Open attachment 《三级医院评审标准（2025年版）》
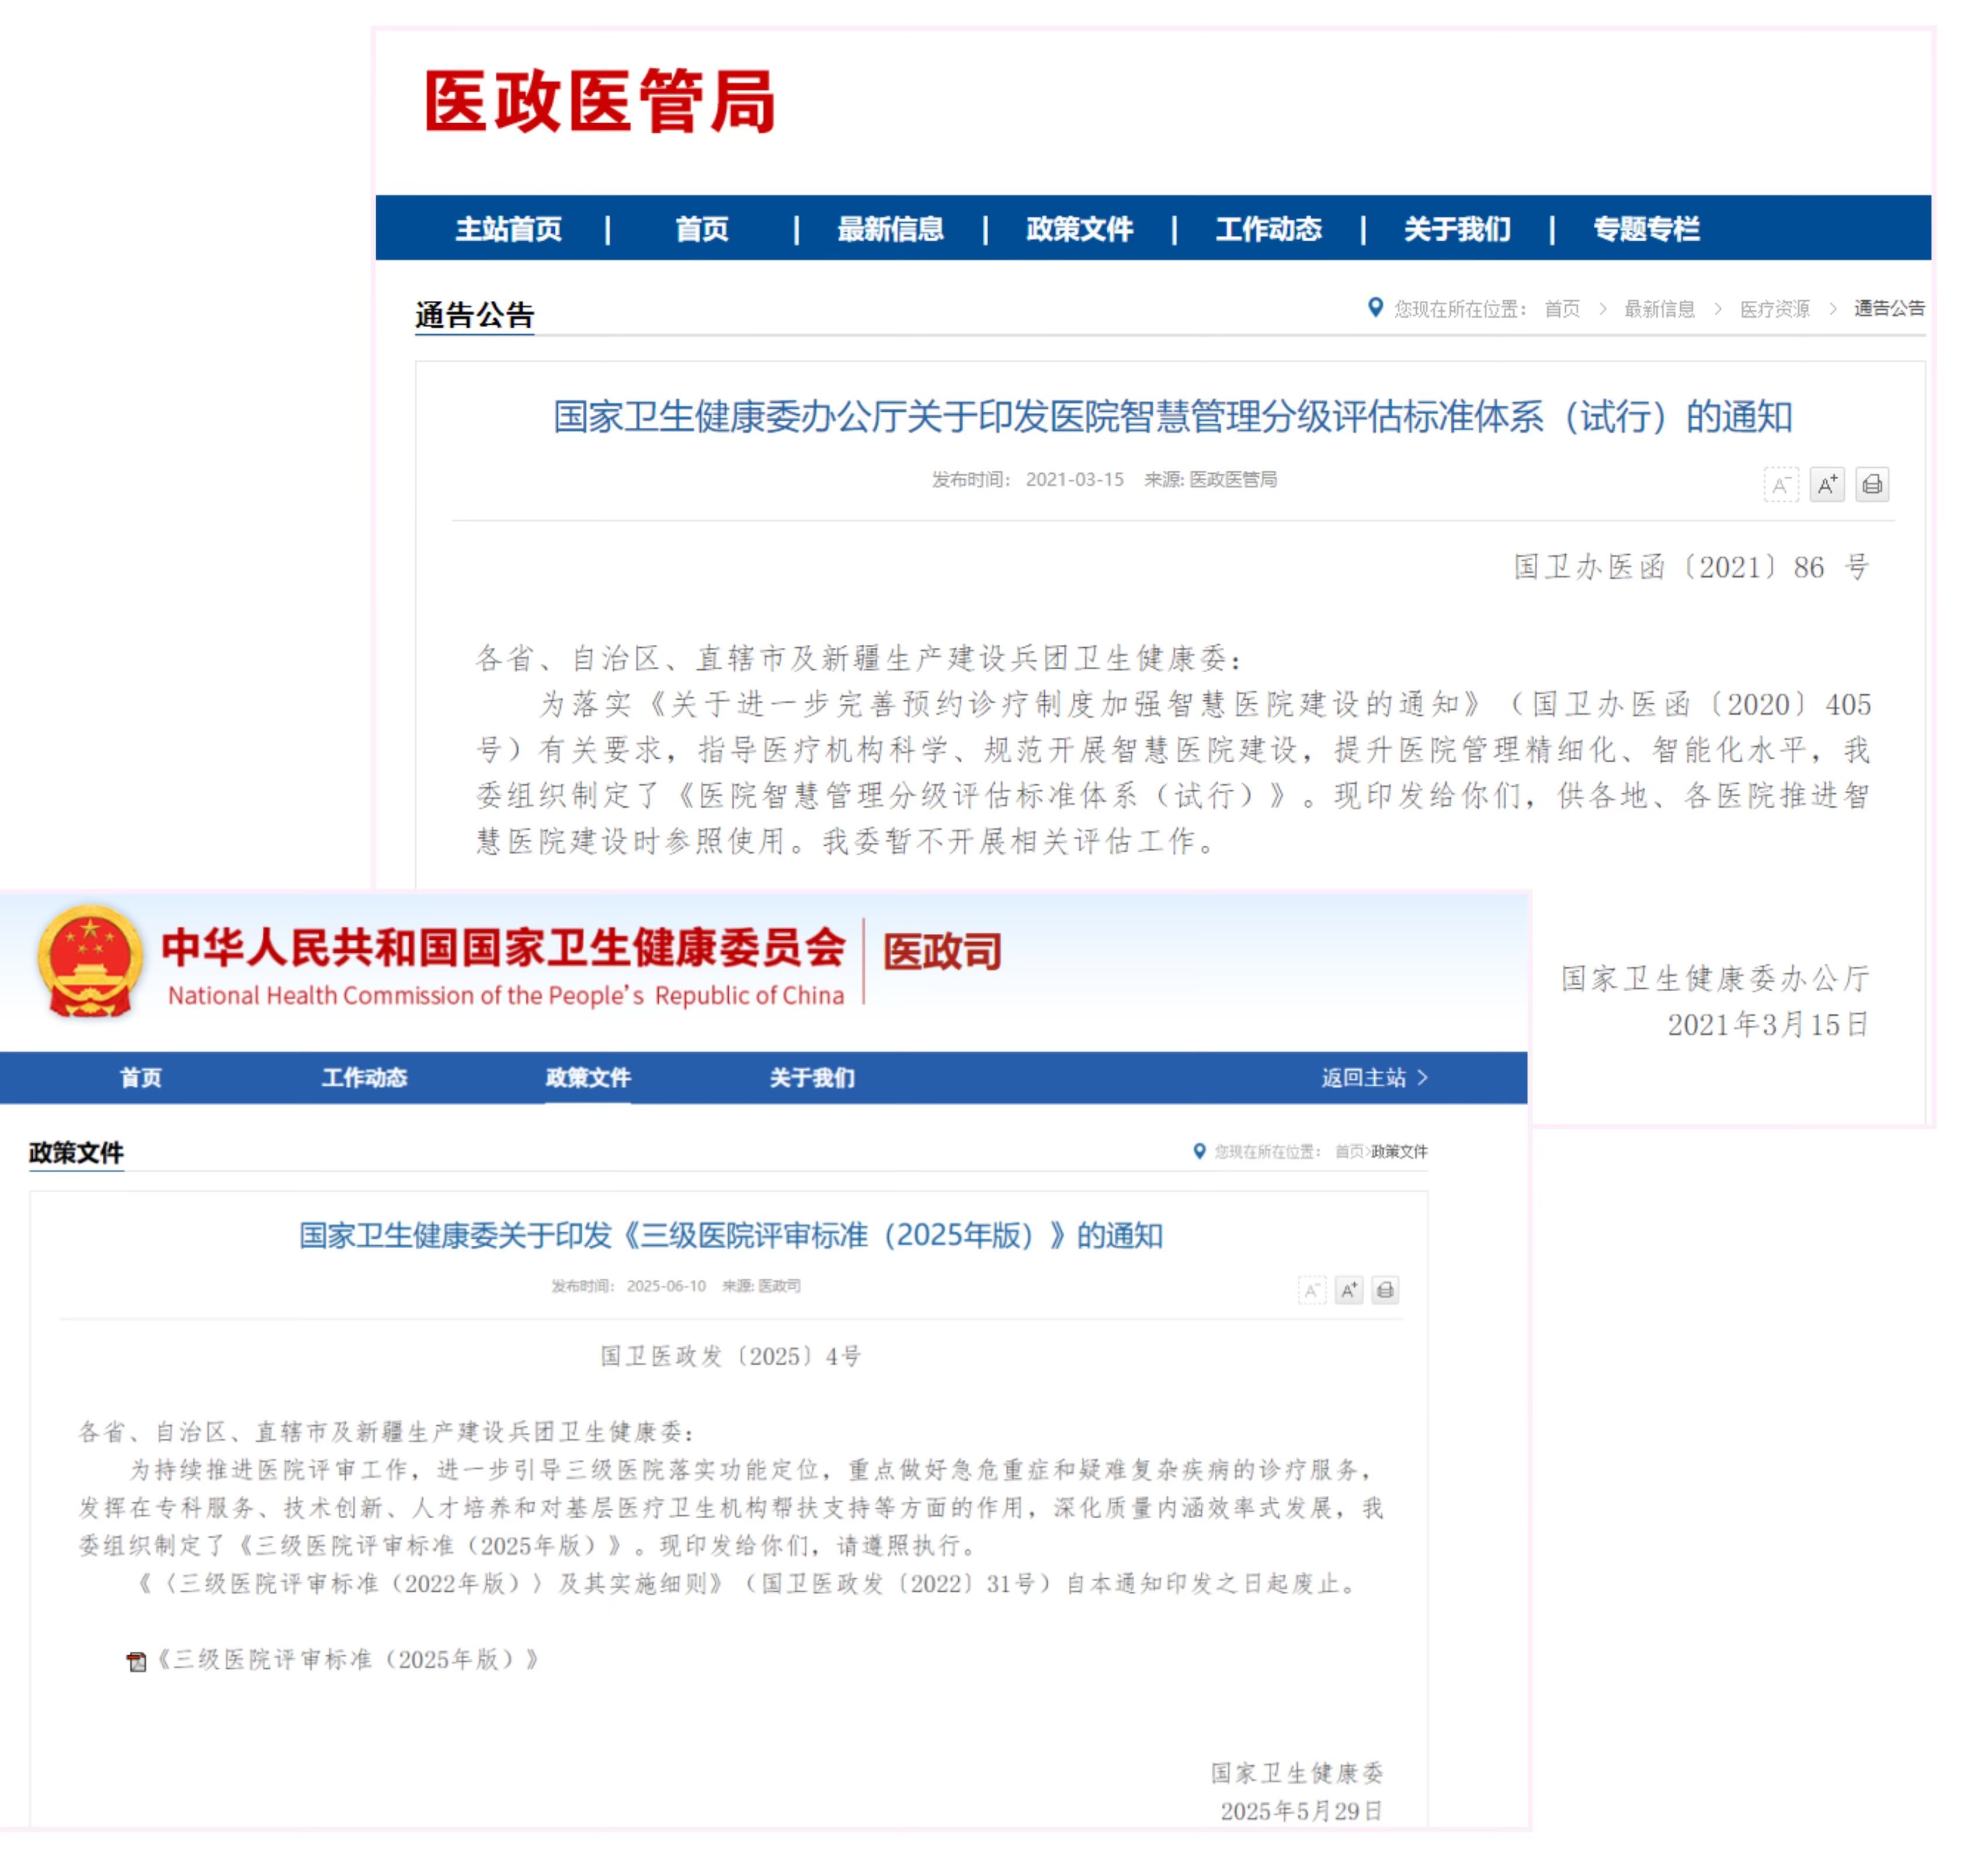Viewport: 1988px width, 1858px height. 348,1661
